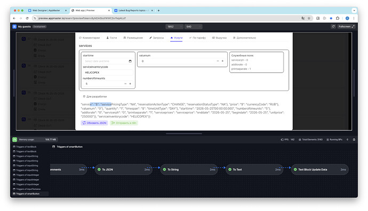Image resolution: width=368 pixels, height=211 pixels.
Task: Click the trash icon in the debug bar
Action: [x=354, y=140]
